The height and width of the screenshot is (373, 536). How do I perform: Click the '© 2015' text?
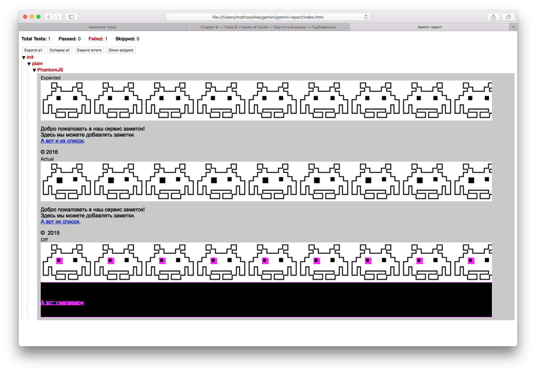50,233
